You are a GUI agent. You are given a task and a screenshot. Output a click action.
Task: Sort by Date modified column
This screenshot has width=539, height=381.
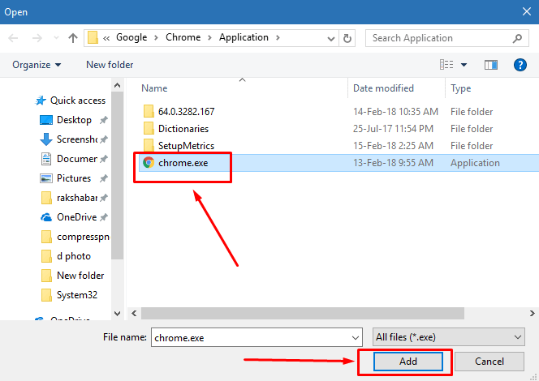point(383,88)
